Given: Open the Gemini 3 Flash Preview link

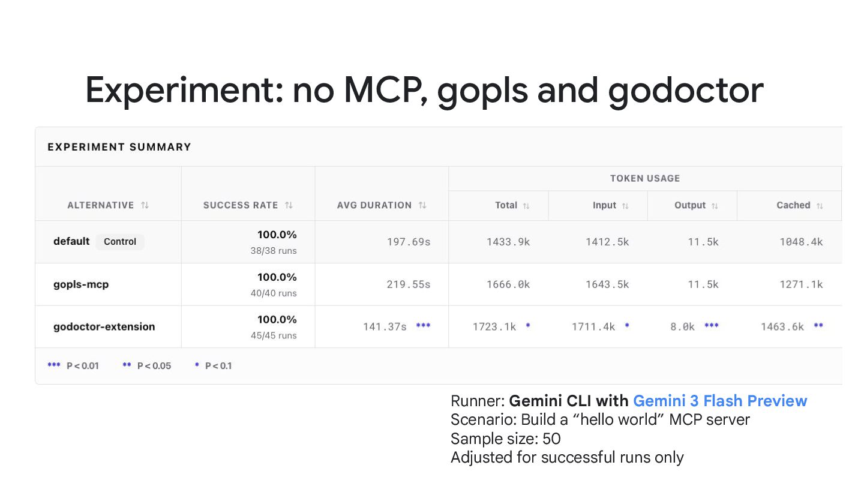Looking at the screenshot, I should pyautogui.click(x=720, y=401).
